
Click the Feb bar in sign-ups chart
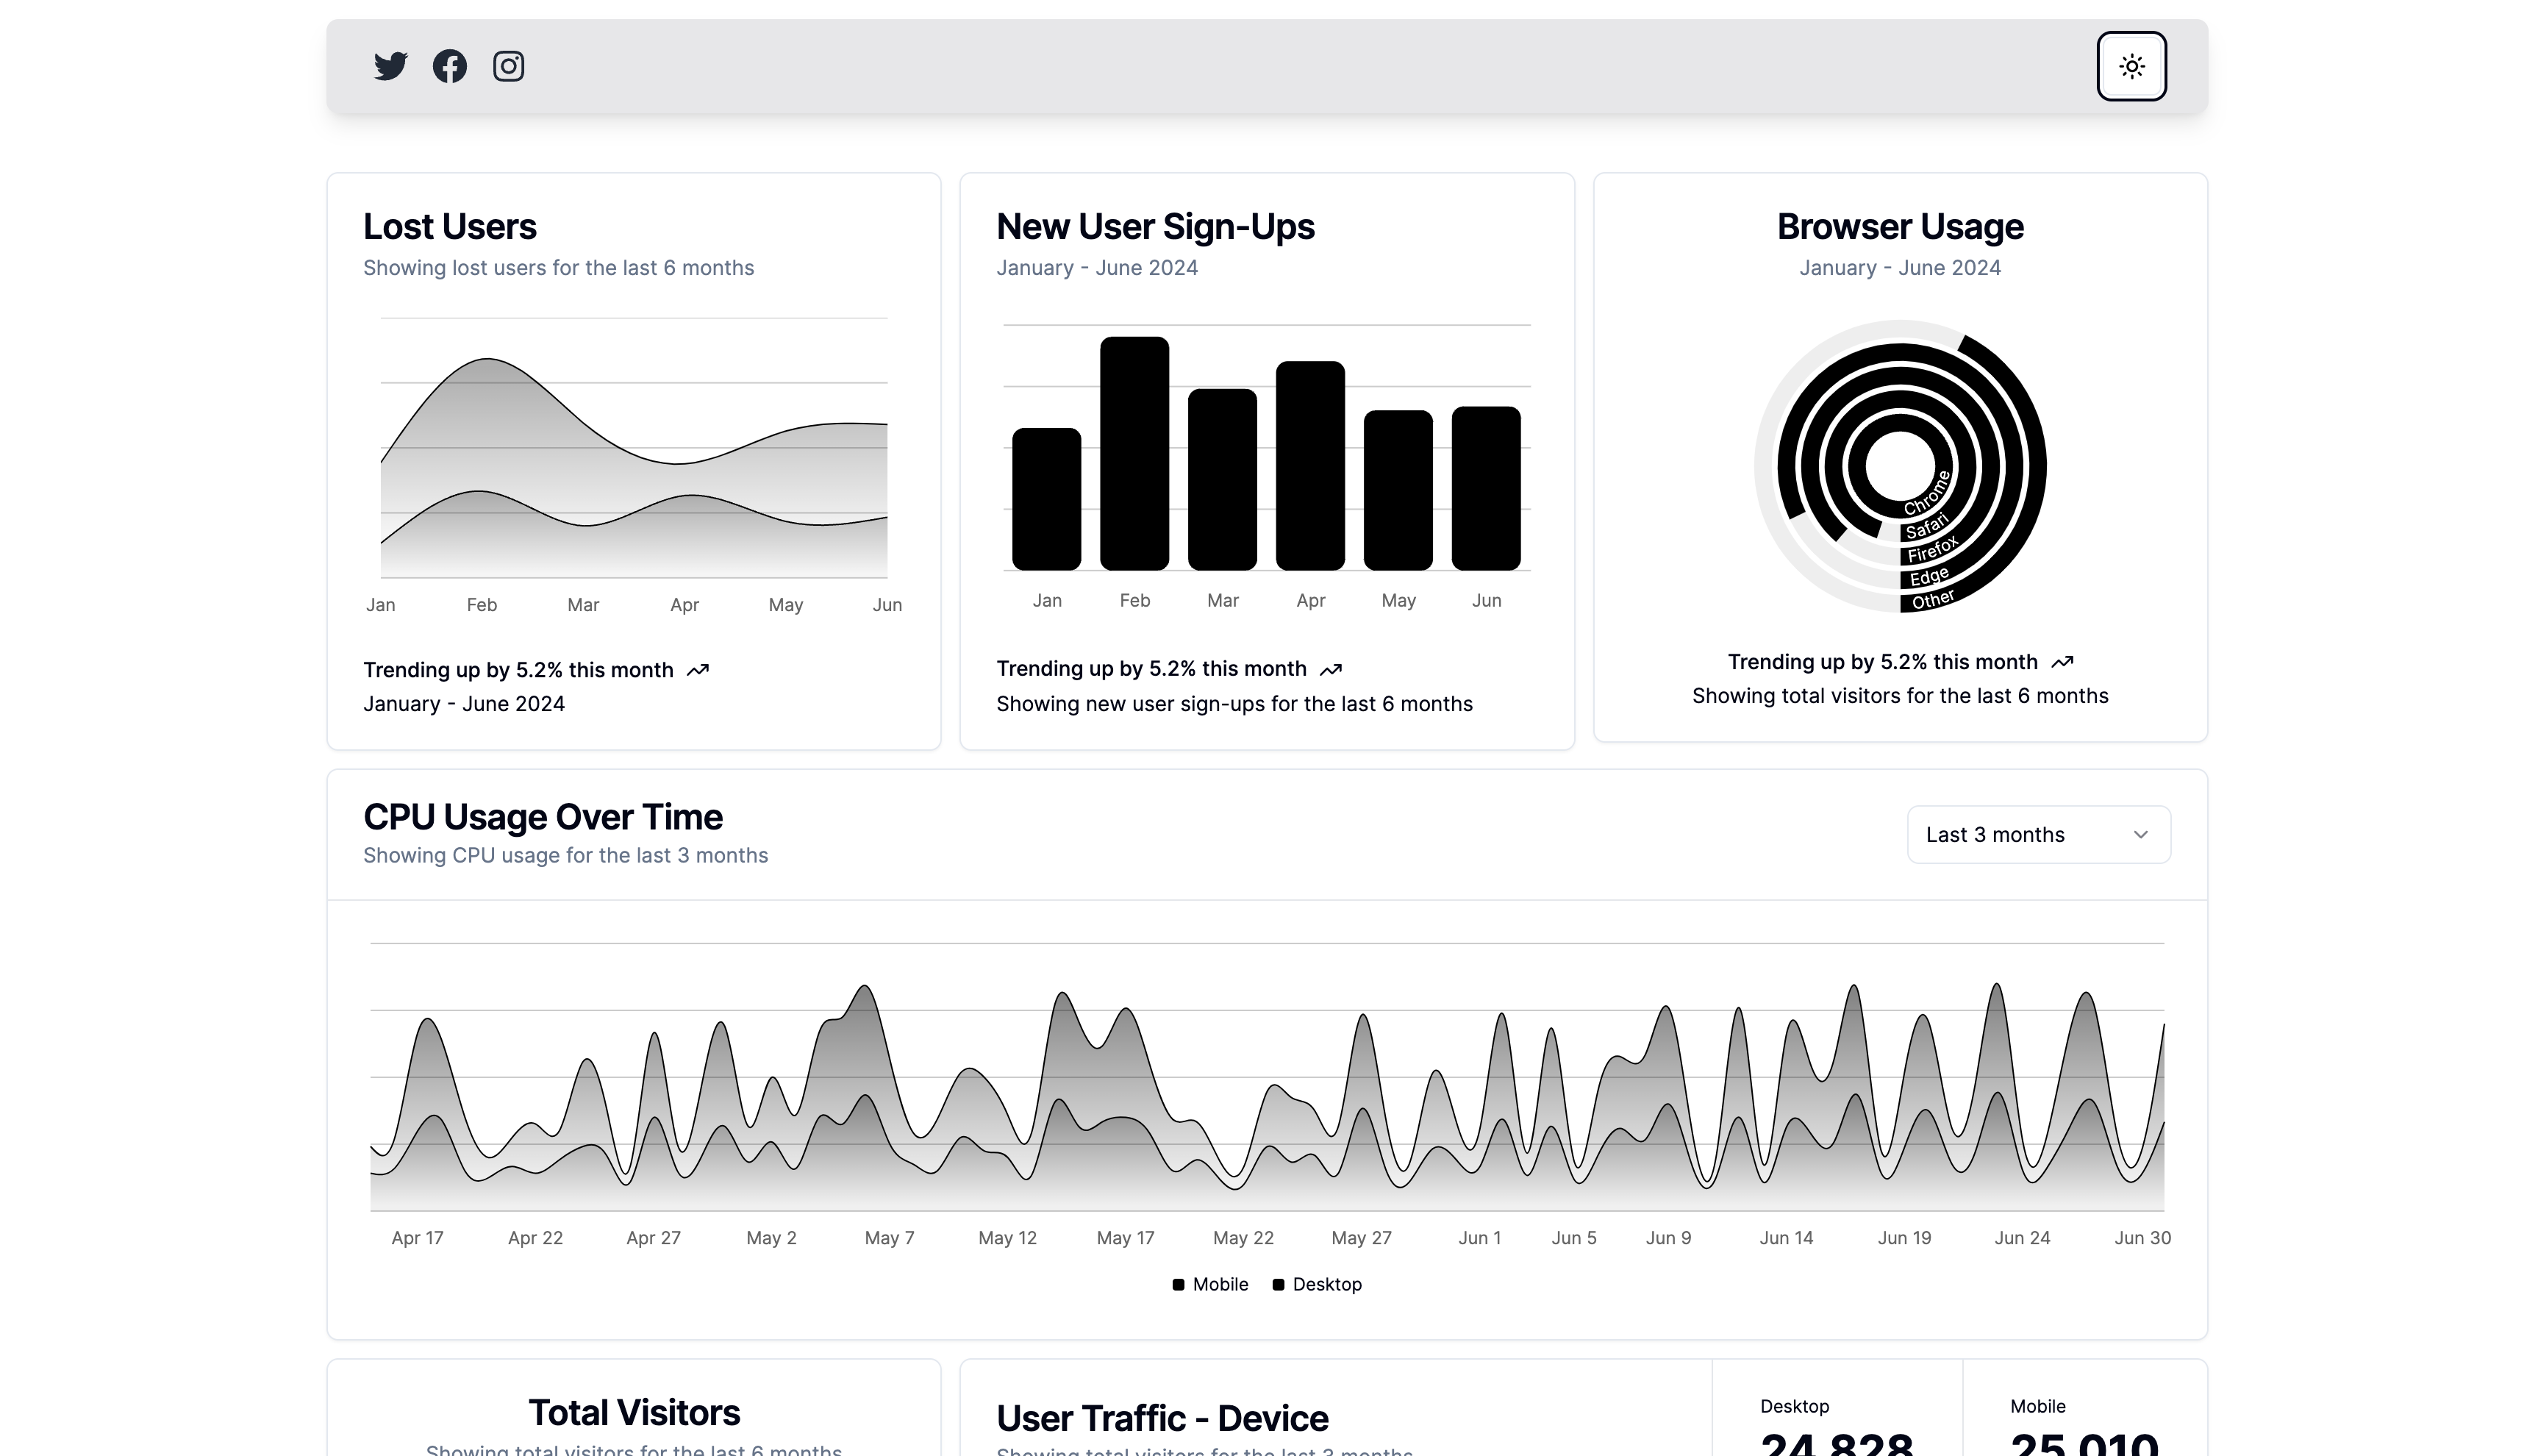click(x=1134, y=453)
